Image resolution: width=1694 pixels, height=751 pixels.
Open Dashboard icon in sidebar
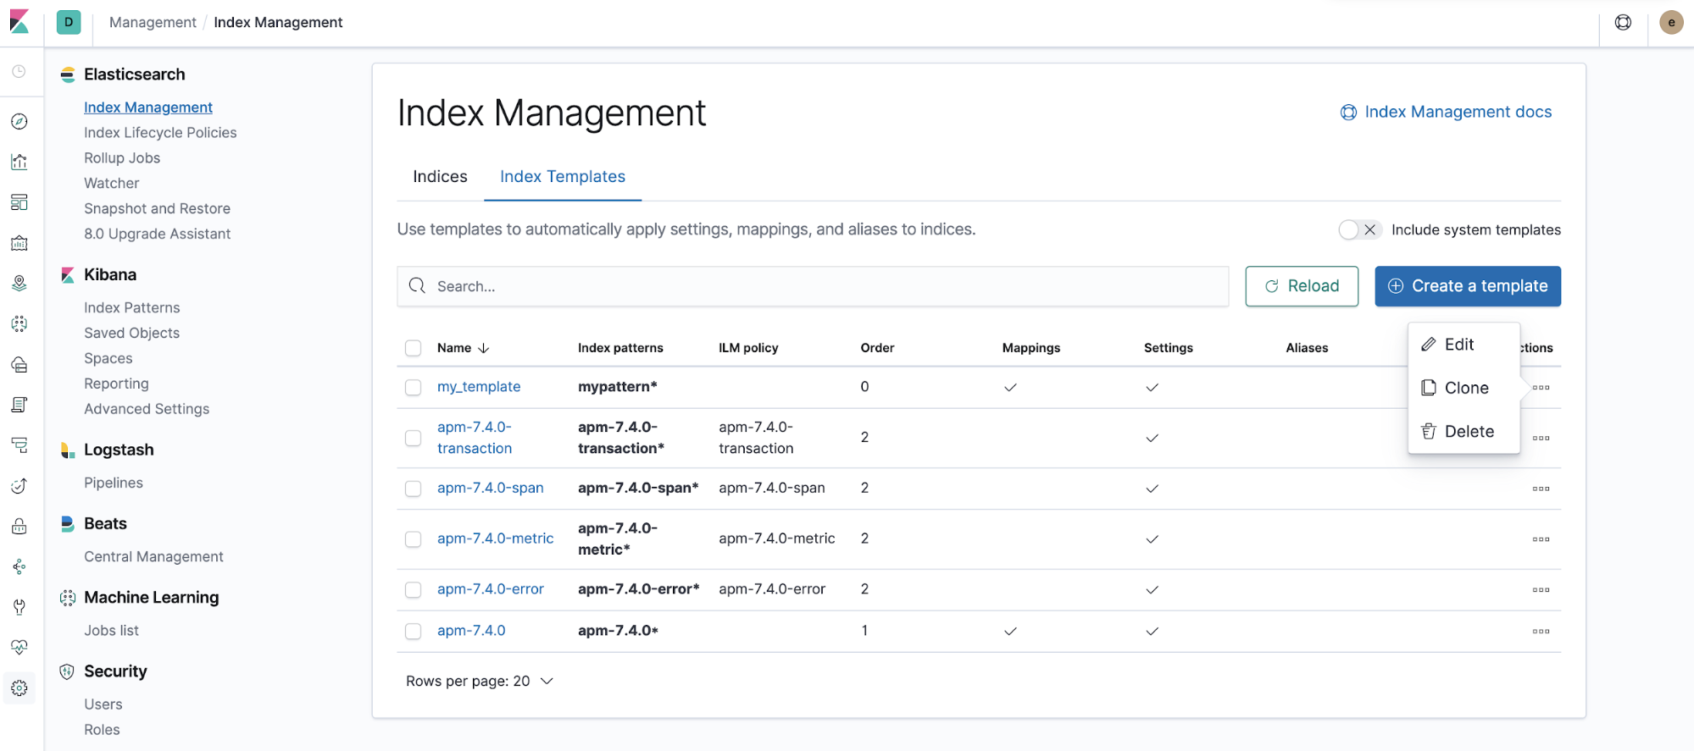(19, 202)
